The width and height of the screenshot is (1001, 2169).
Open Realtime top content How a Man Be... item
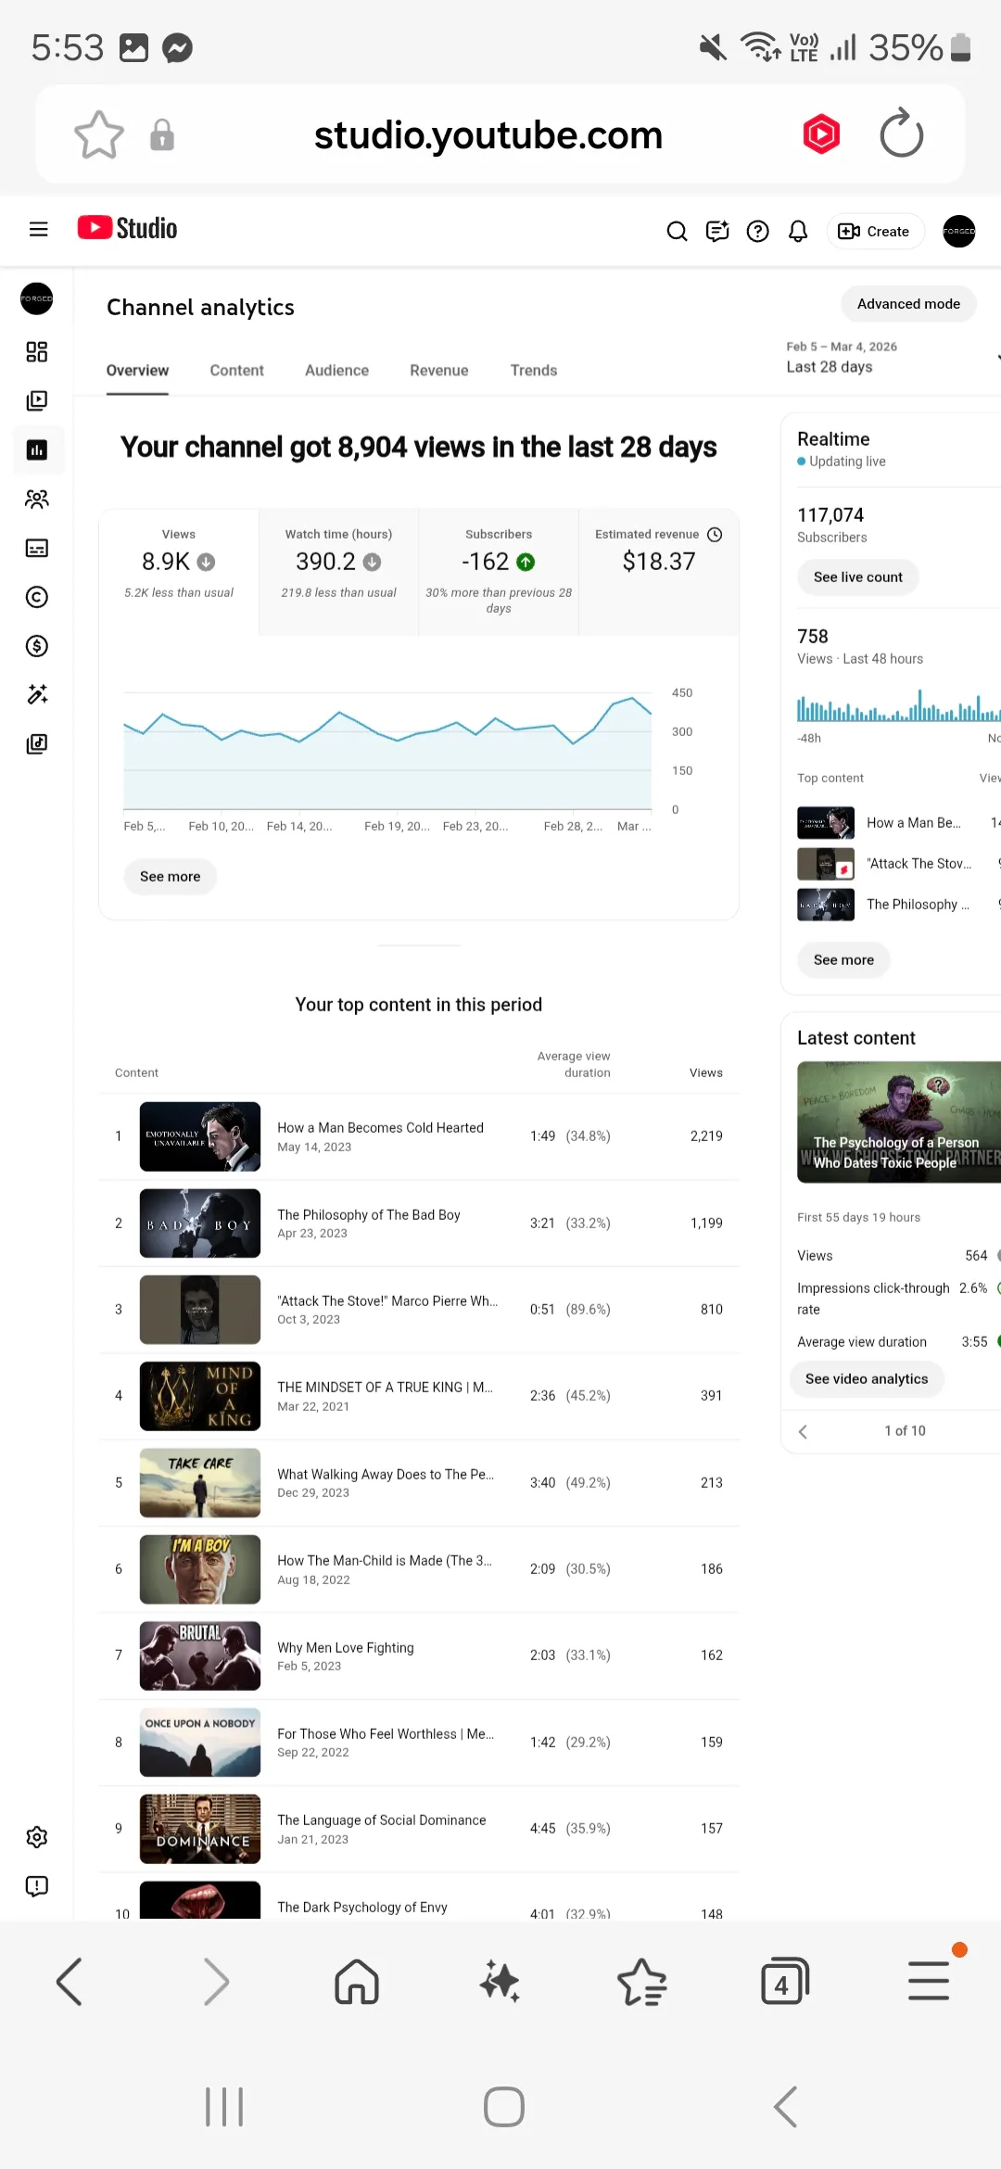point(899,823)
